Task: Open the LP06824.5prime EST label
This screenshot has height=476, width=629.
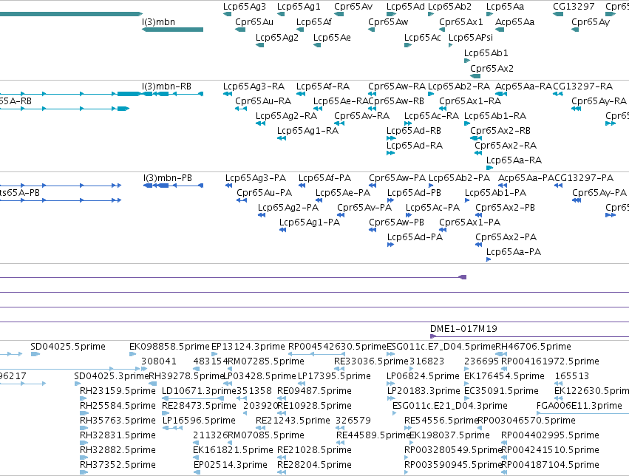Action: [423, 376]
